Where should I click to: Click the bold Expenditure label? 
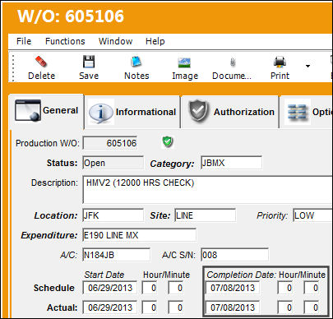pos(49,235)
